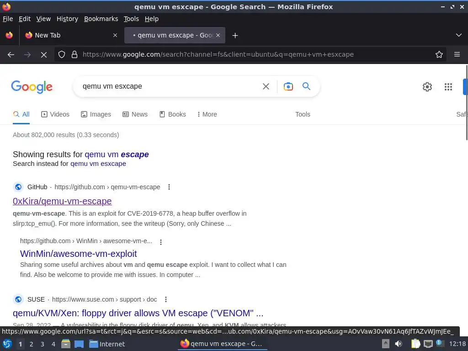This screenshot has width=468, height=351.
Task: Open the volume control tray icon
Action: pos(399,344)
